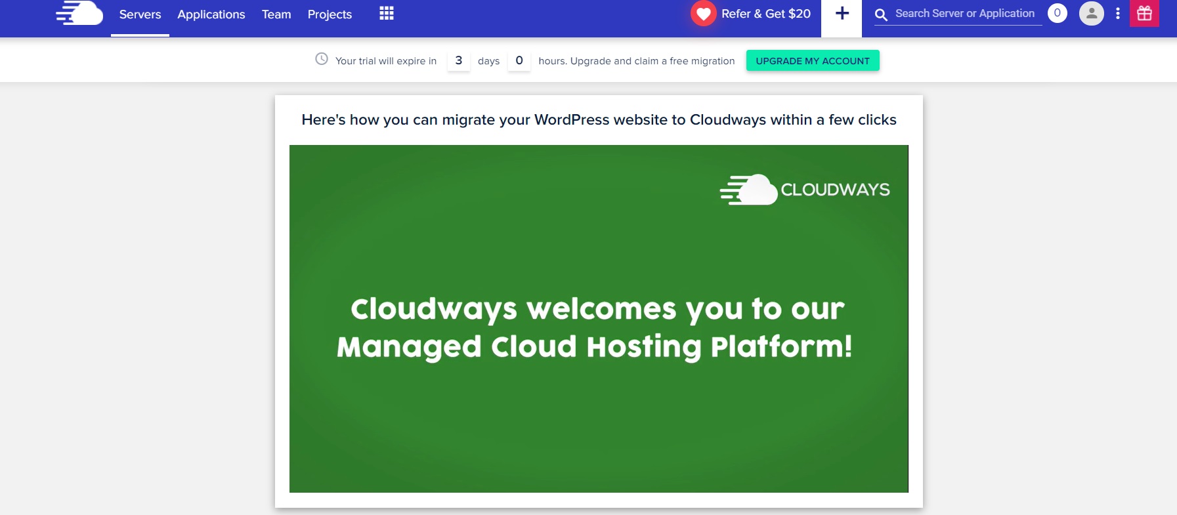
Task: Open the notifications counter showing 0
Action: 1057,13
